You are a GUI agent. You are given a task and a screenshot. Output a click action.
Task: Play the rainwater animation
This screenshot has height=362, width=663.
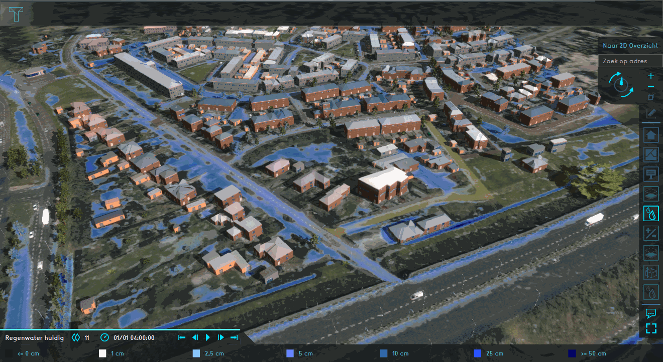click(x=208, y=338)
